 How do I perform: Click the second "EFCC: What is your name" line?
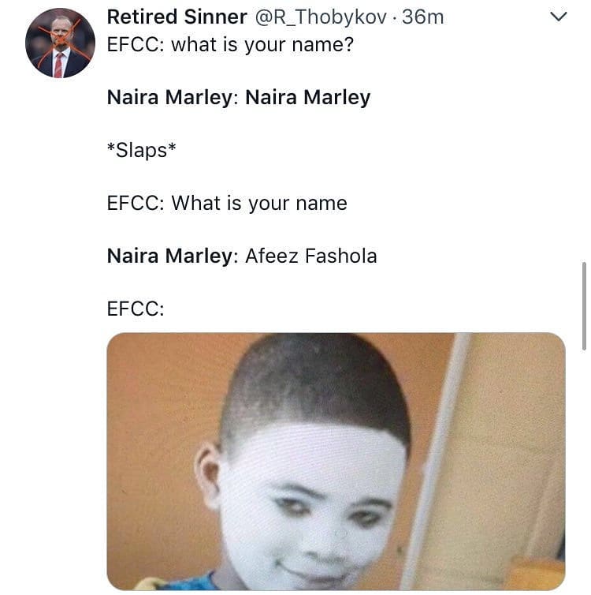tap(226, 203)
